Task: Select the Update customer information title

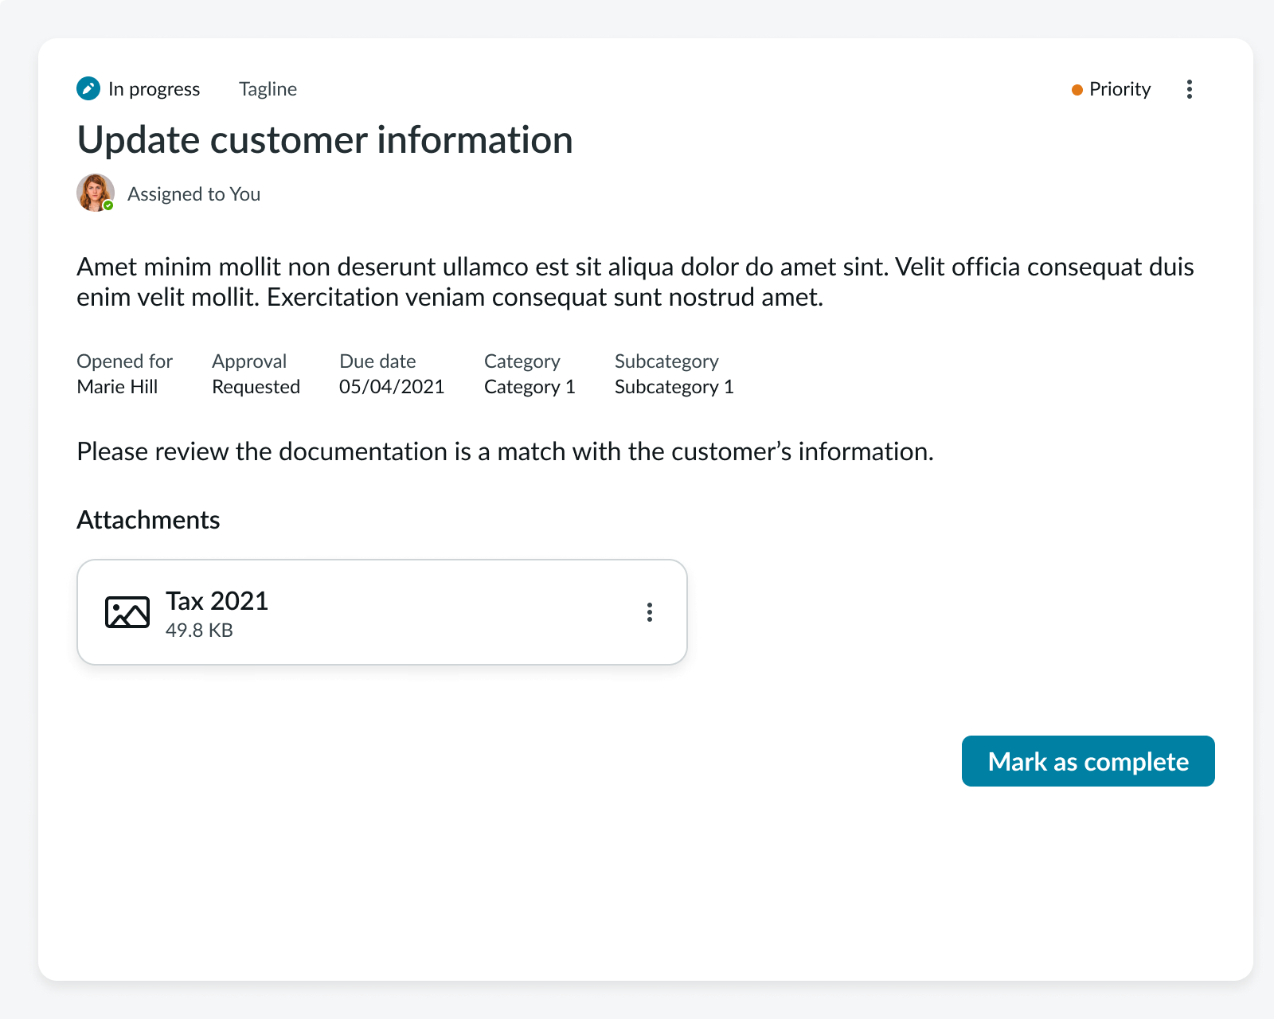Action: tap(325, 139)
